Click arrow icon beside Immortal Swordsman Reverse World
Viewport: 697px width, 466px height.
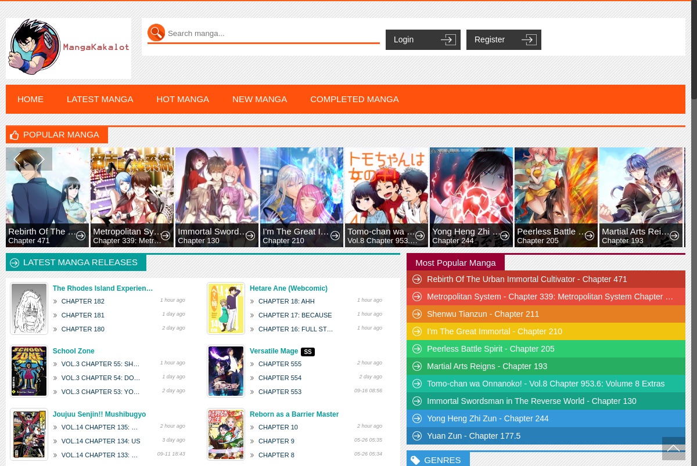click(417, 401)
